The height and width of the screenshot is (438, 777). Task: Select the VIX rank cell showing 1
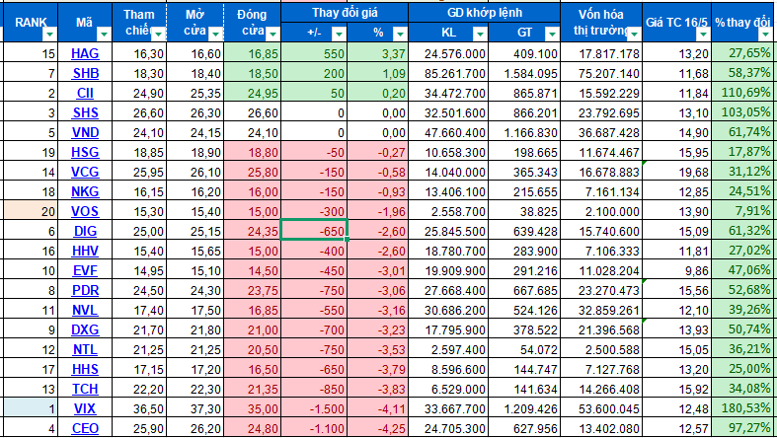(31, 408)
